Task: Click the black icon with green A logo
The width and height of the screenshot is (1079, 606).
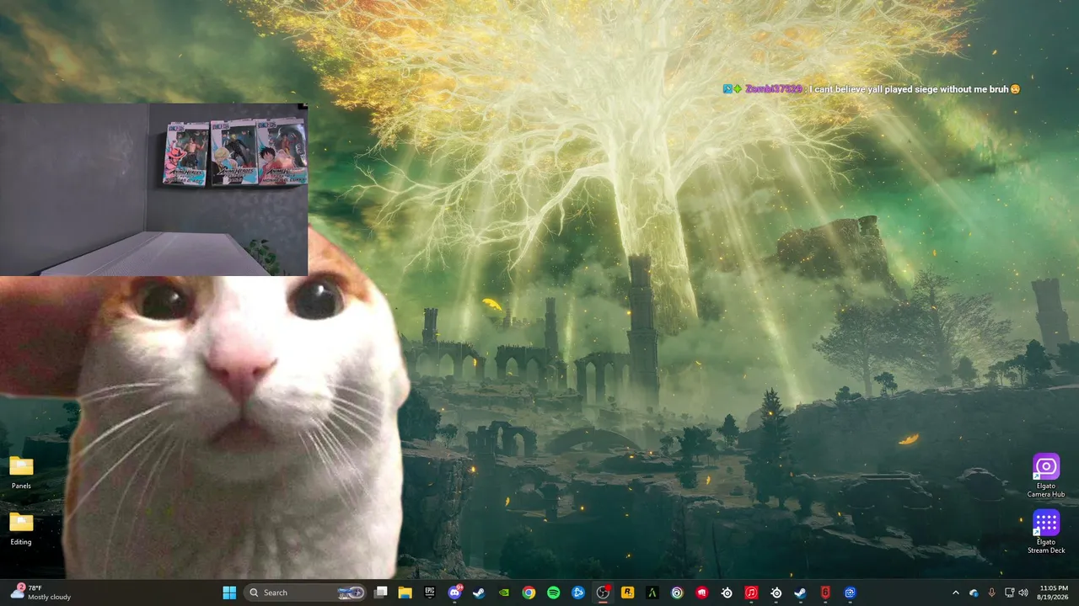Action: coord(652,593)
